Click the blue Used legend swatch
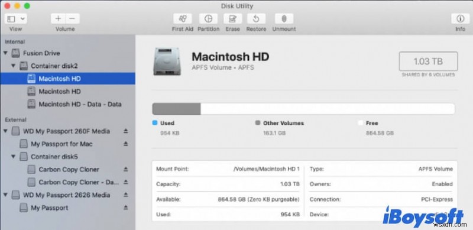This screenshot has width=473, height=230. pyautogui.click(x=155, y=123)
